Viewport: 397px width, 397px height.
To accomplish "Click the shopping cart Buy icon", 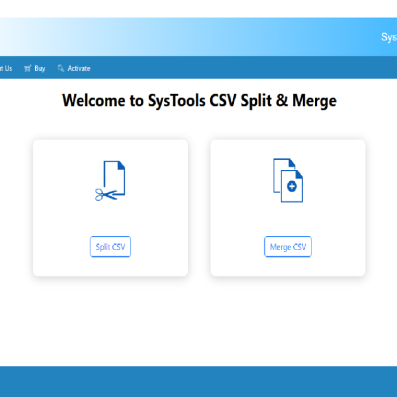I will (x=27, y=68).
